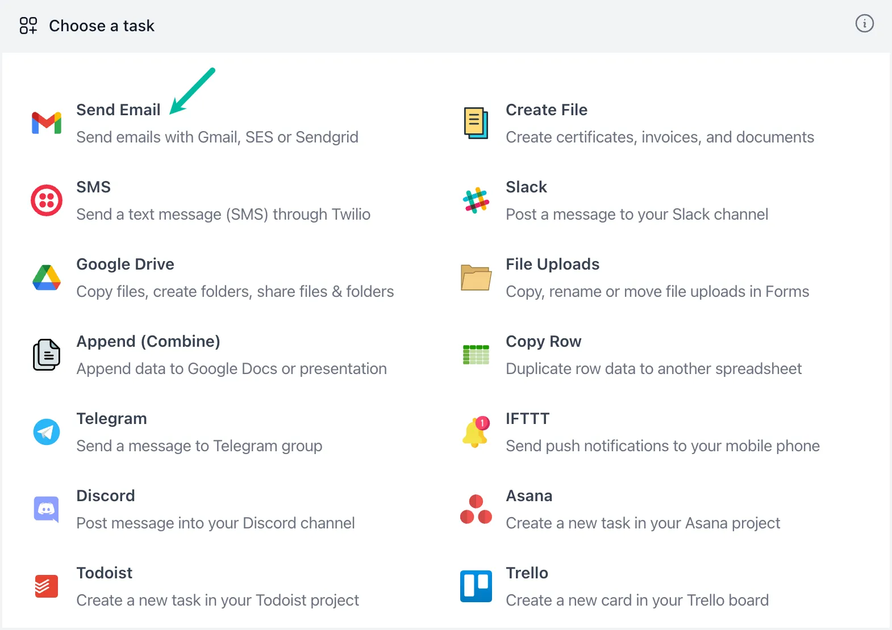Viewport: 892px width, 630px height.
Task: Click 'Create certificates, invoices, and documents'
Action: 660,137
